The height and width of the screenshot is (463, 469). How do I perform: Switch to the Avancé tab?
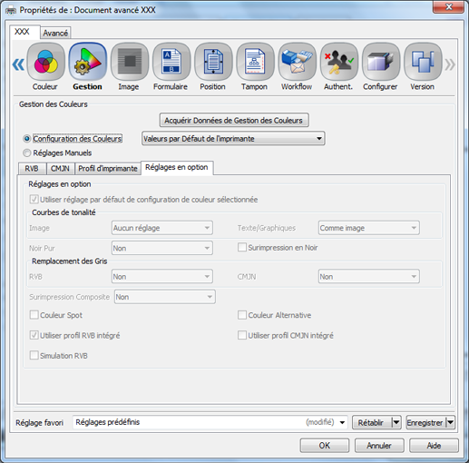[x=55, y=33]
